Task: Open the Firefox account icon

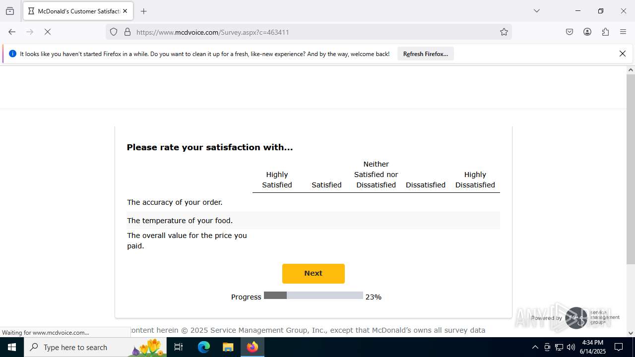Action: pos(587,32)
